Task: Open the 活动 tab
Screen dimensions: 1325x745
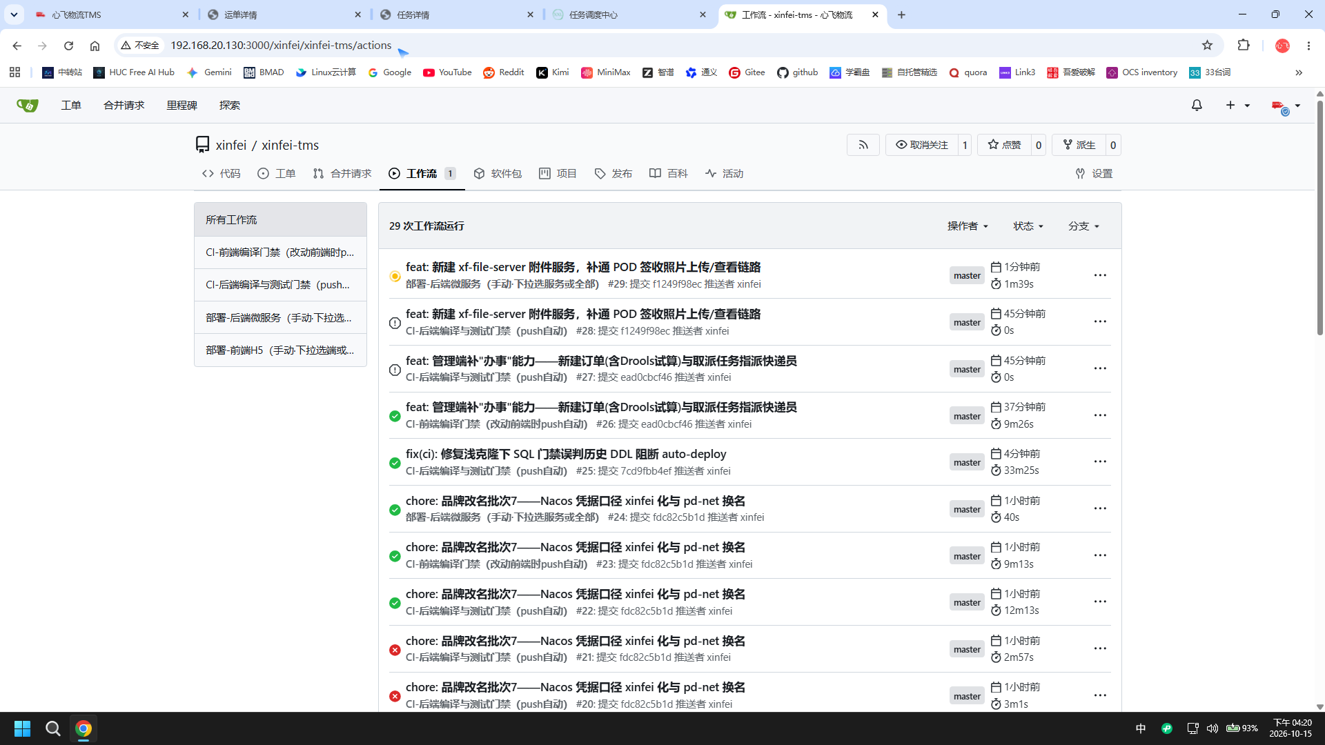Action: pos(725,174)
